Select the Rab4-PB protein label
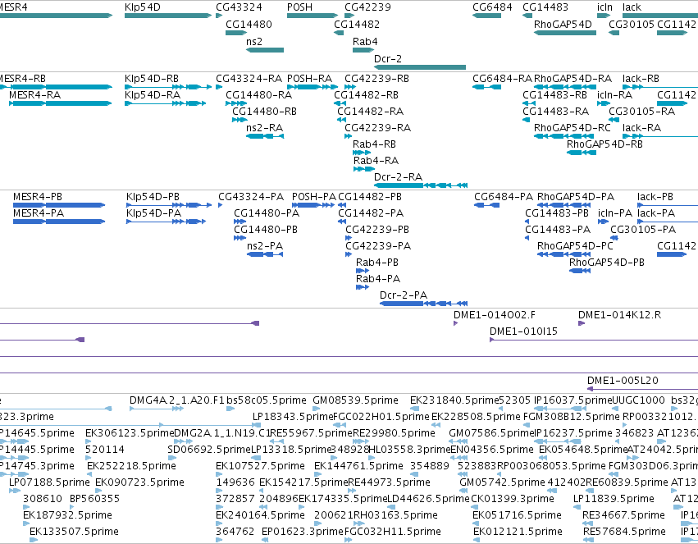The width and height of the screenshot is (698, 544). (377, 263)
